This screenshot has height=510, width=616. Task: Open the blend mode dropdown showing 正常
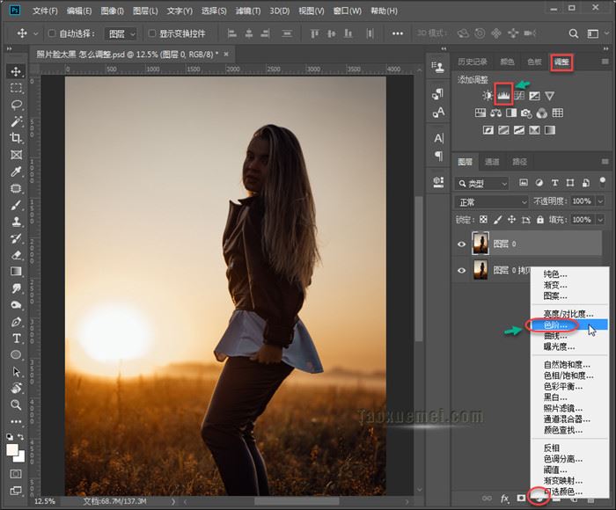[491, 201]
